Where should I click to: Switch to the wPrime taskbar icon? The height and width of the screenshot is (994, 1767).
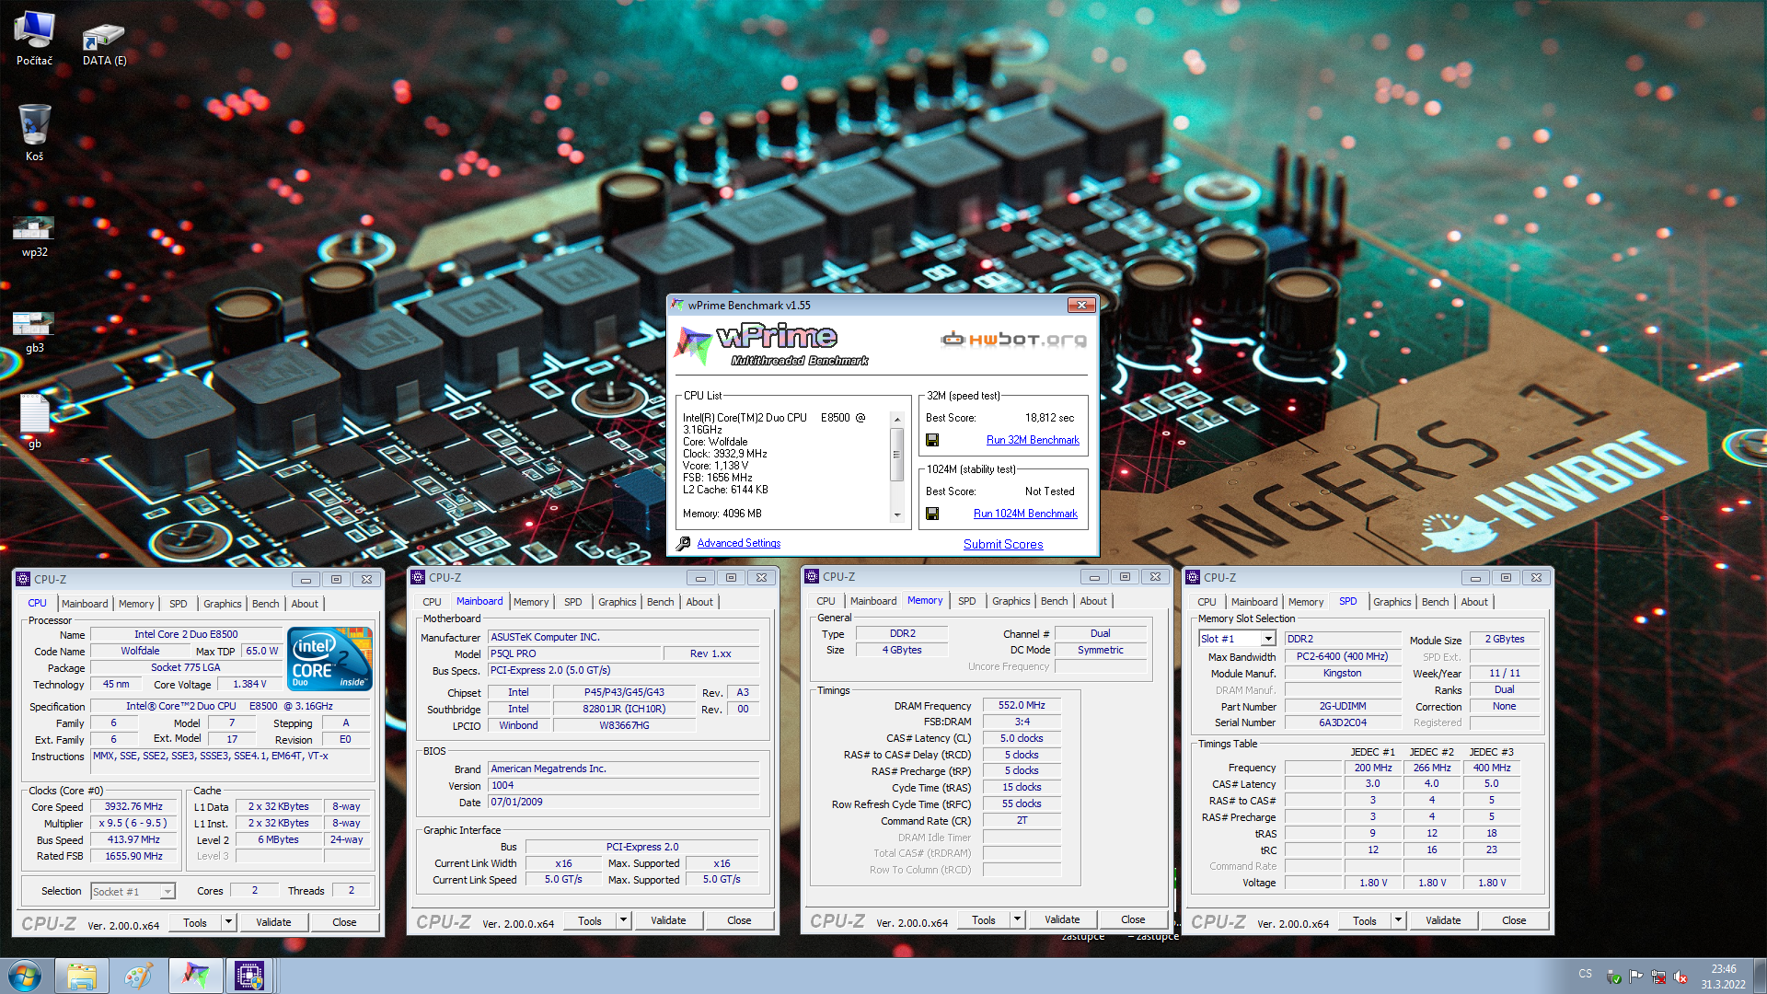(x=195, y=976)
